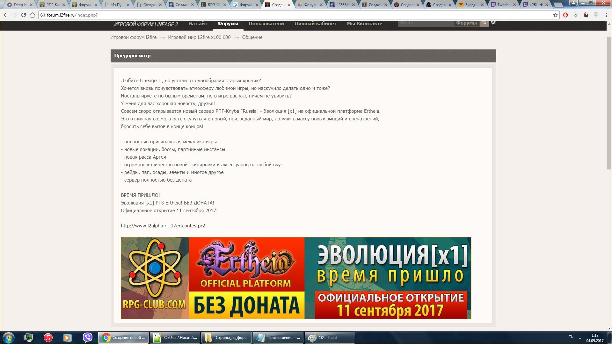Launch iTunes from the taskbar
Image resolution: width=612 pixels, height=344 pixels.
48,338
